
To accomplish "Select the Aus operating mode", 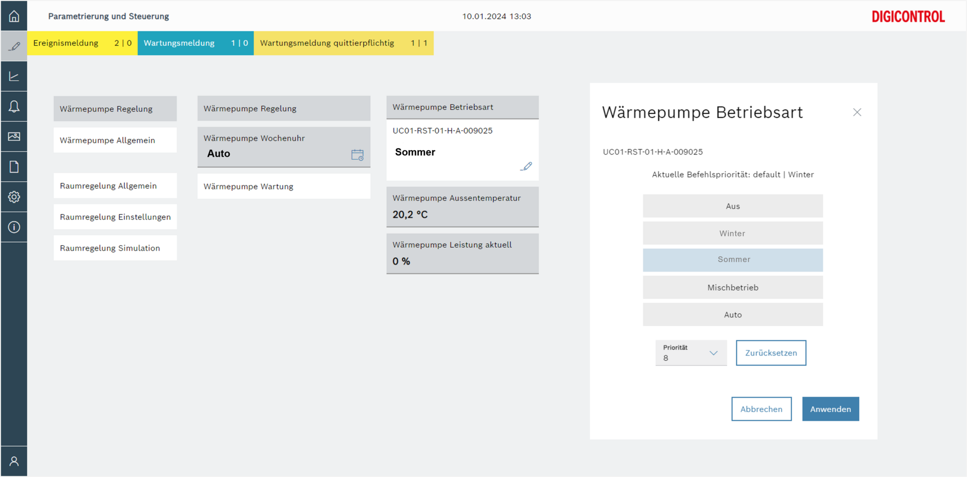I will tap(732, 206).
